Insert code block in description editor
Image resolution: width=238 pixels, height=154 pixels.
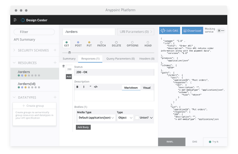pyautogui.click(x=96, y=87)
